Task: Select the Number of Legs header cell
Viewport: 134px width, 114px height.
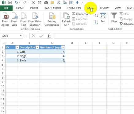Action: click(x=52, y=47)
